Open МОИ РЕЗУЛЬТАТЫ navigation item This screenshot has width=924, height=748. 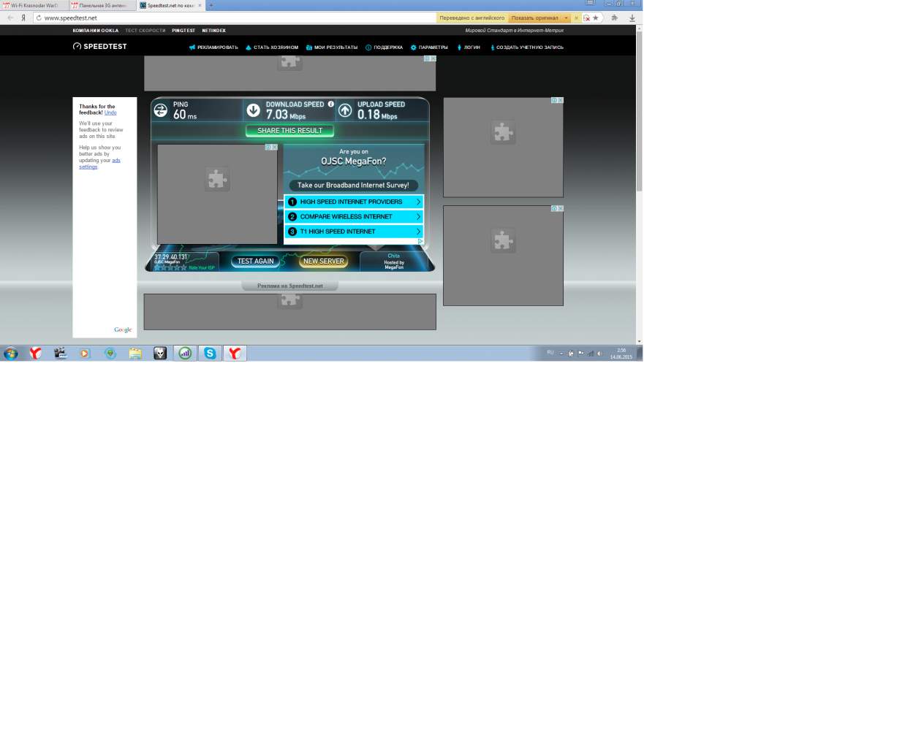[332, 47]
